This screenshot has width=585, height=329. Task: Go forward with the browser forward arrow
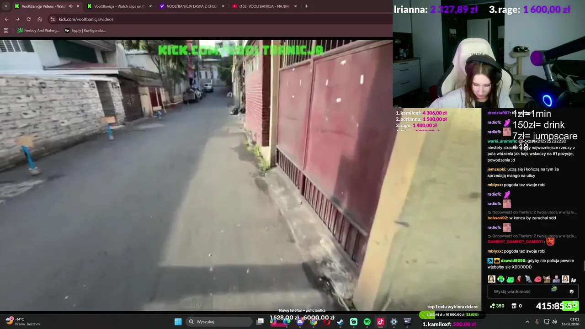pyautogui.click(x=17, y=19)
